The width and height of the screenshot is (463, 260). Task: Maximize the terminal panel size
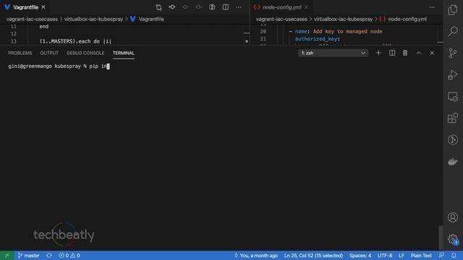(419, 53)
